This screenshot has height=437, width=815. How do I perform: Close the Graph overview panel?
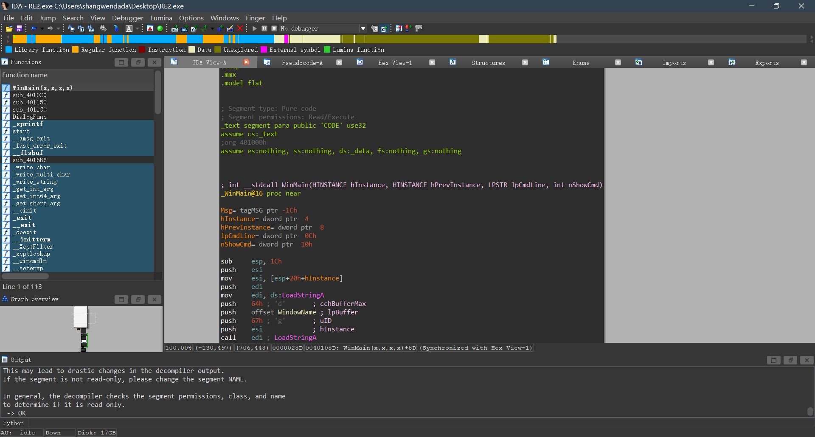[155, 300]
